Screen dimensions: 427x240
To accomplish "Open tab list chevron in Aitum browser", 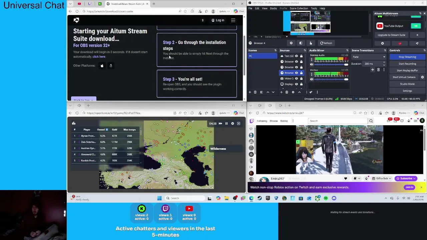I will click(x=70, y=4).
